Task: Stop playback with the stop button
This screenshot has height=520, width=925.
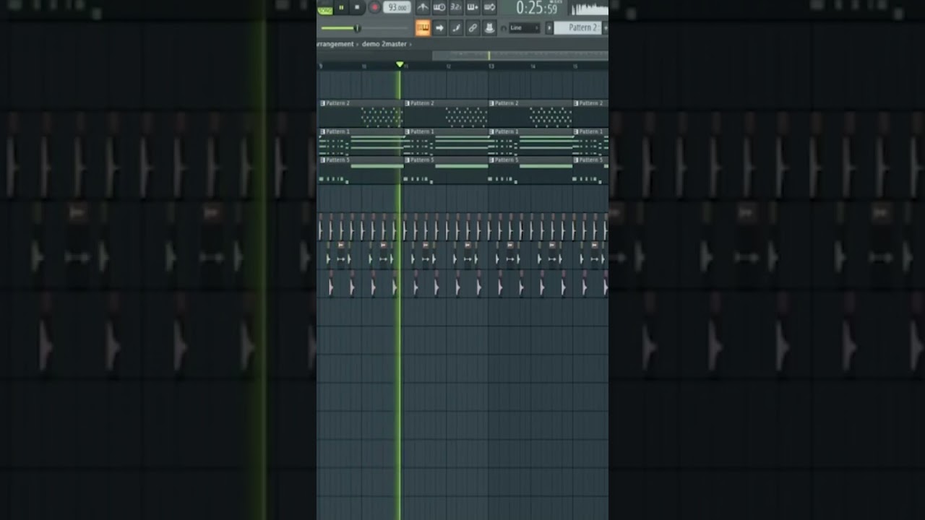Action: point(357,7)
